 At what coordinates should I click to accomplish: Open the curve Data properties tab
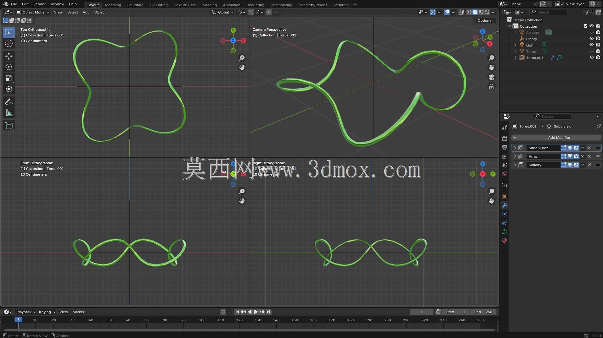504,232
